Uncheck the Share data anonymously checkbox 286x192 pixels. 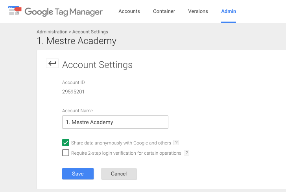tap(66, 143)
